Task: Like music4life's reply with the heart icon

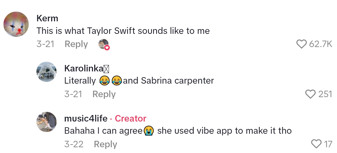Action: (x=316, y=144)
